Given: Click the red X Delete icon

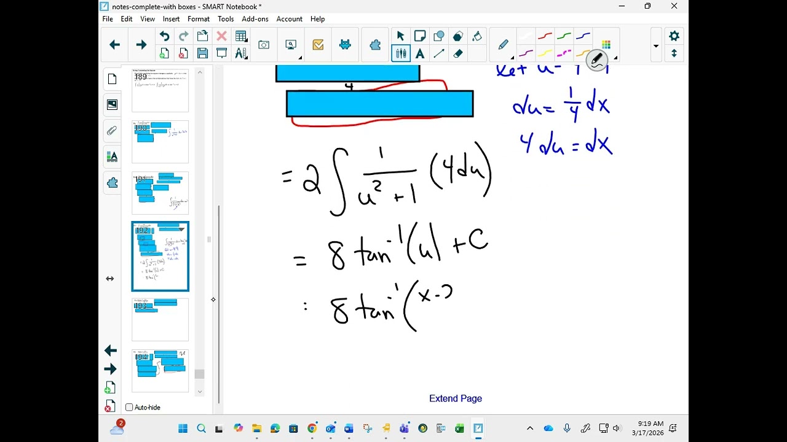Looking at the screenshot, I should tap(221, 36).
